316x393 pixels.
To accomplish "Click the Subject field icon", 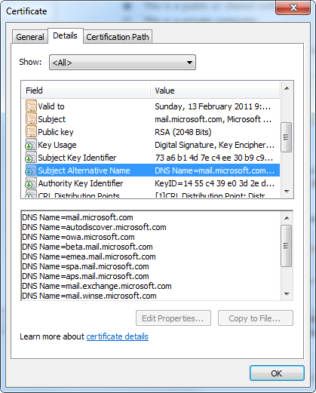I will coord(31,119).
